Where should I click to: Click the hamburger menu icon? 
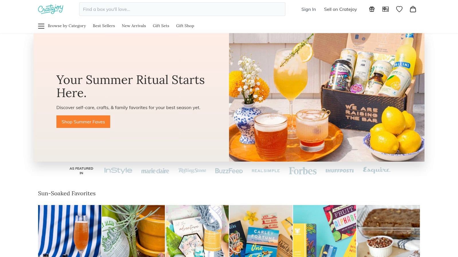[x=41, y=26]
